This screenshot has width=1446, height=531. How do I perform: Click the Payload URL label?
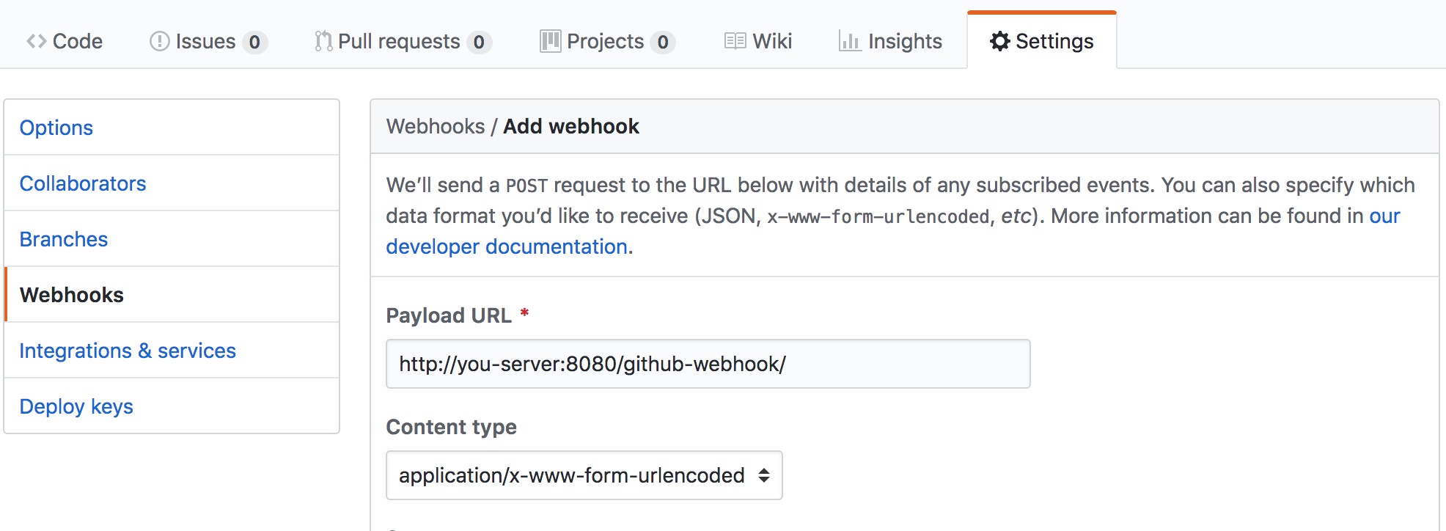click(449, 315)
